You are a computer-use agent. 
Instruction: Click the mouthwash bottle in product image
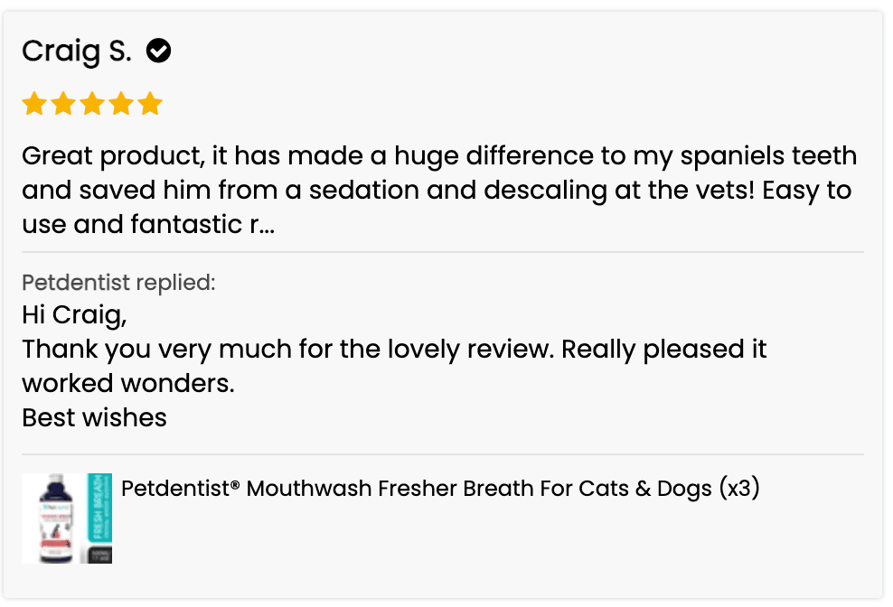coord(52,519)
